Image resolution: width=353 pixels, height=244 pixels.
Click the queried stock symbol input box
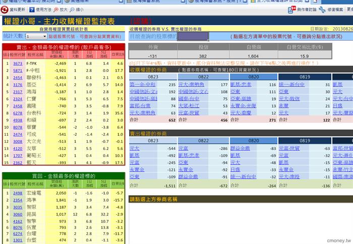tap(193, 36)
